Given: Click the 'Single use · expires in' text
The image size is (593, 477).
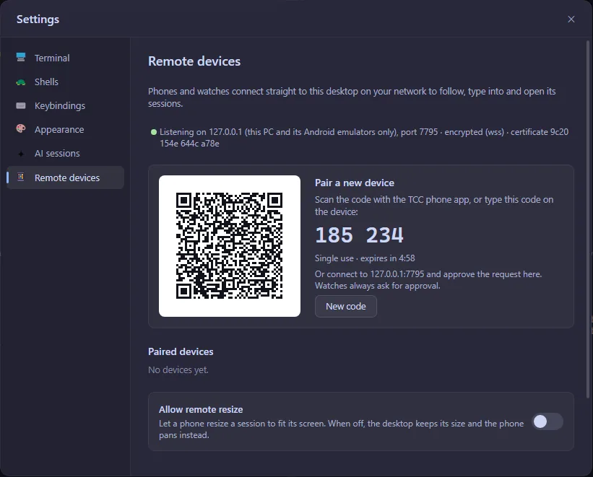Looking at the screenshot, I should [x=365, y=258].
